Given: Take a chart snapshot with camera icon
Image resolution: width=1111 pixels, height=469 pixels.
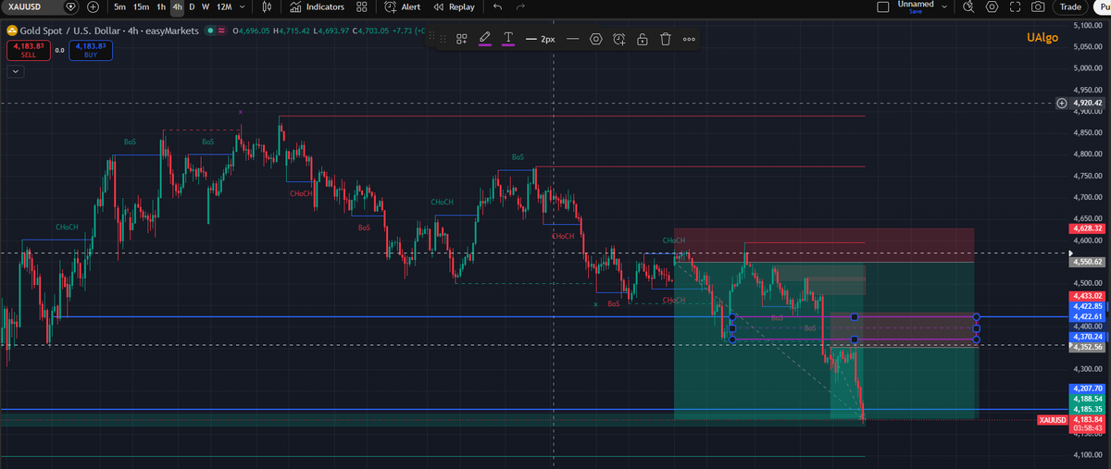Looking at the screenshot, I should (1038, 6).
